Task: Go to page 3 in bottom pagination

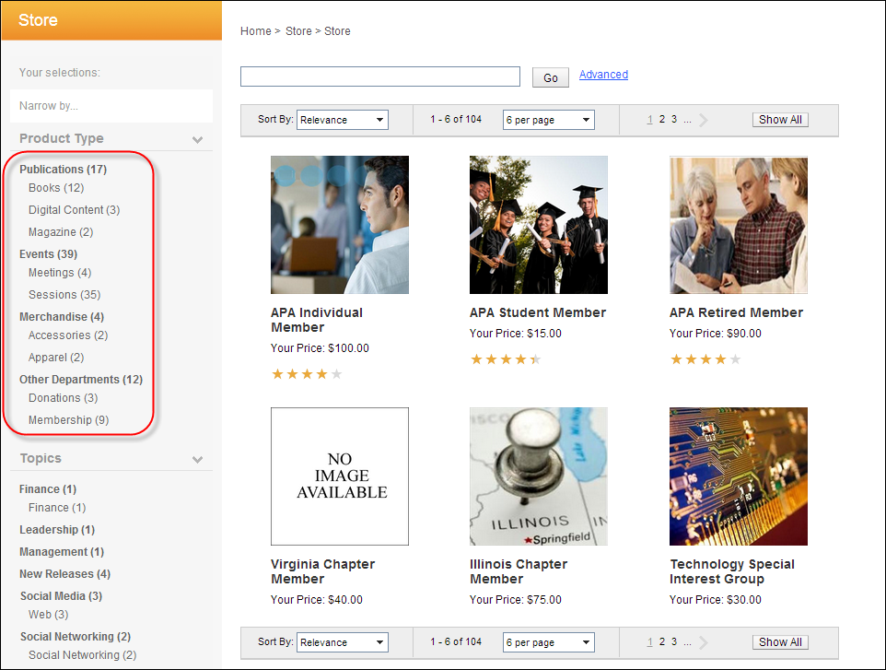Action: [674, 641]
